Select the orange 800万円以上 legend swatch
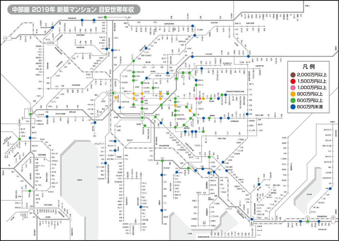This screenshot has height=241, width=339. pyautogui.click(x=293, y=94)
